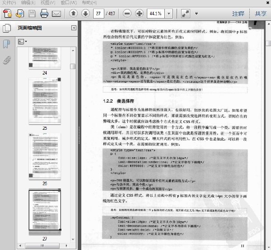
Task: Open the bookmarks panel icon
Action: click(7, 44)
